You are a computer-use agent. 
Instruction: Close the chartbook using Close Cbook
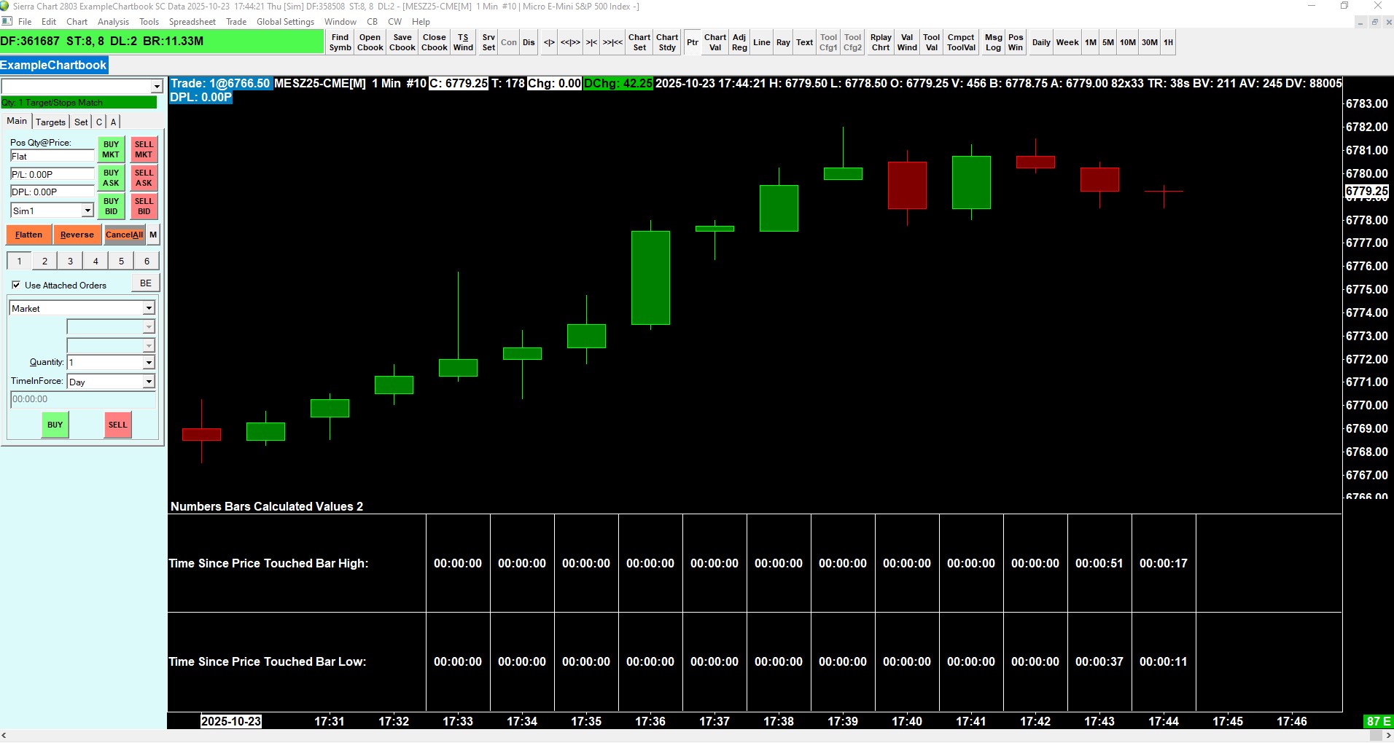click(435, 42)
